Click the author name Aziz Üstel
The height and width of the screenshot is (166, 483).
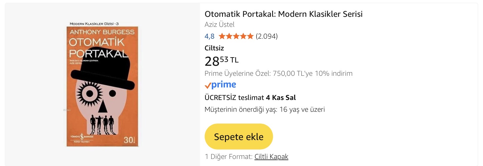(219, 24)
